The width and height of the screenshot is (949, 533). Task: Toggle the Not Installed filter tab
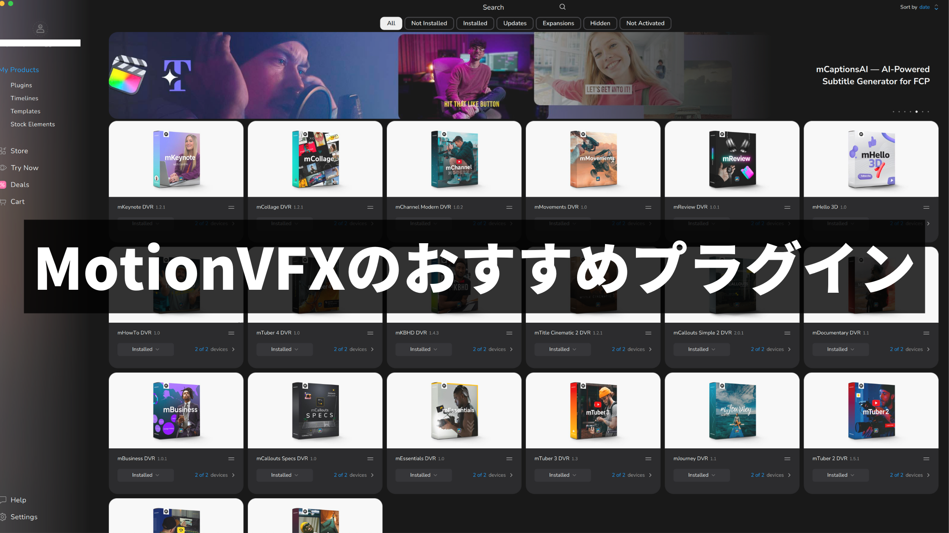(429, 23)
